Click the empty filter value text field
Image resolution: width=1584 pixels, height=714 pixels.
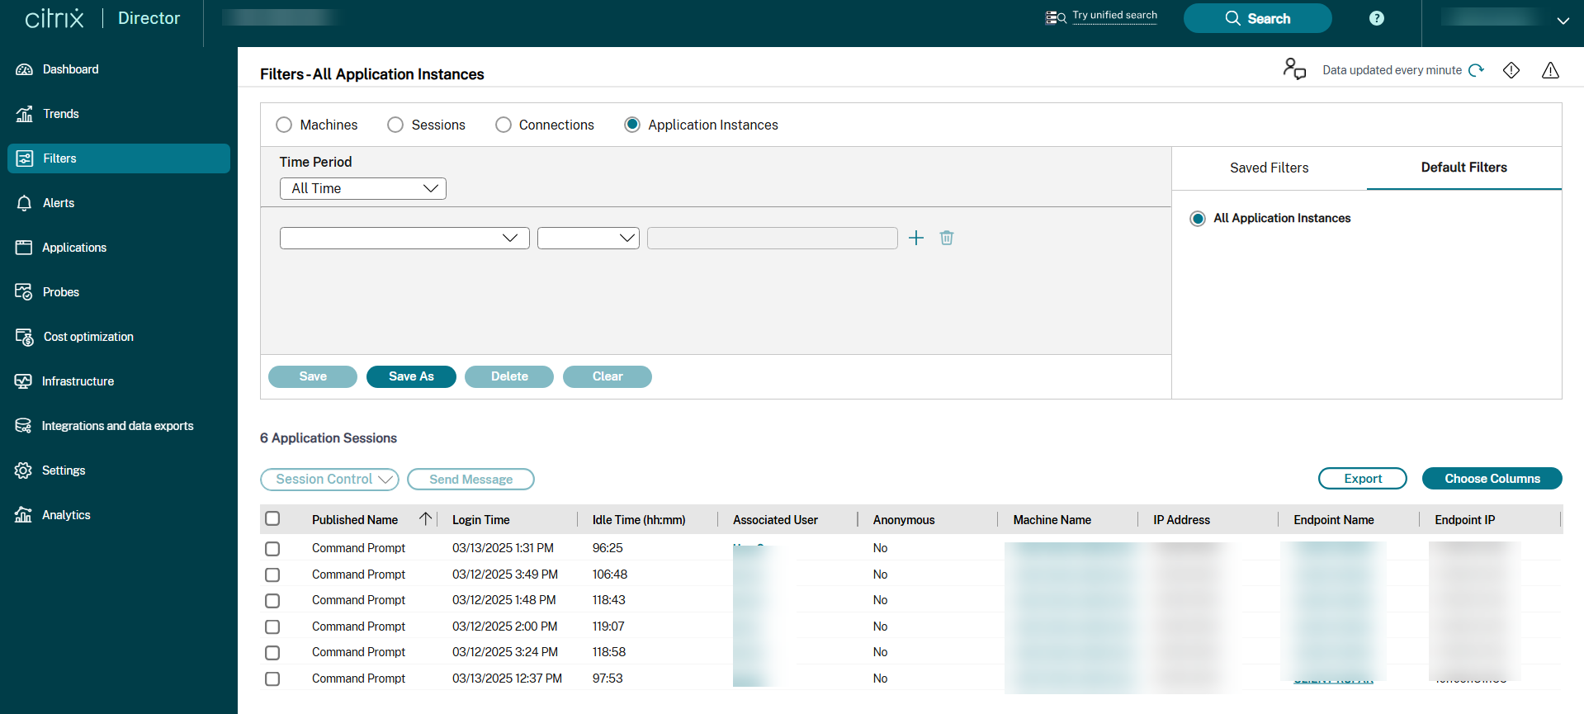pos(772,239)
